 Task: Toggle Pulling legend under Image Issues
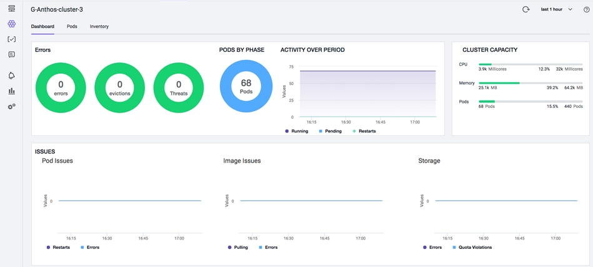coord(238,248)
